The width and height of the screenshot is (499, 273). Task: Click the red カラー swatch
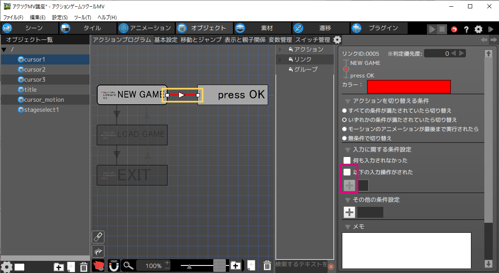409,87
